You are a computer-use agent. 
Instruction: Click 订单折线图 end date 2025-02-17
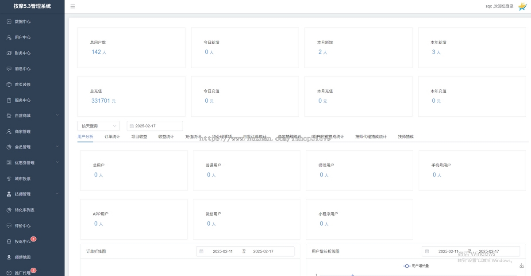(x=263, y=251)
